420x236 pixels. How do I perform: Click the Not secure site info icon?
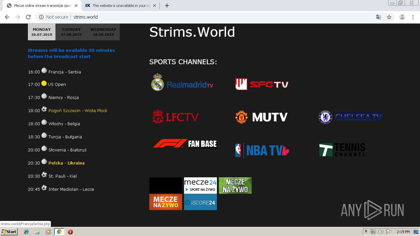click(41, 17)
